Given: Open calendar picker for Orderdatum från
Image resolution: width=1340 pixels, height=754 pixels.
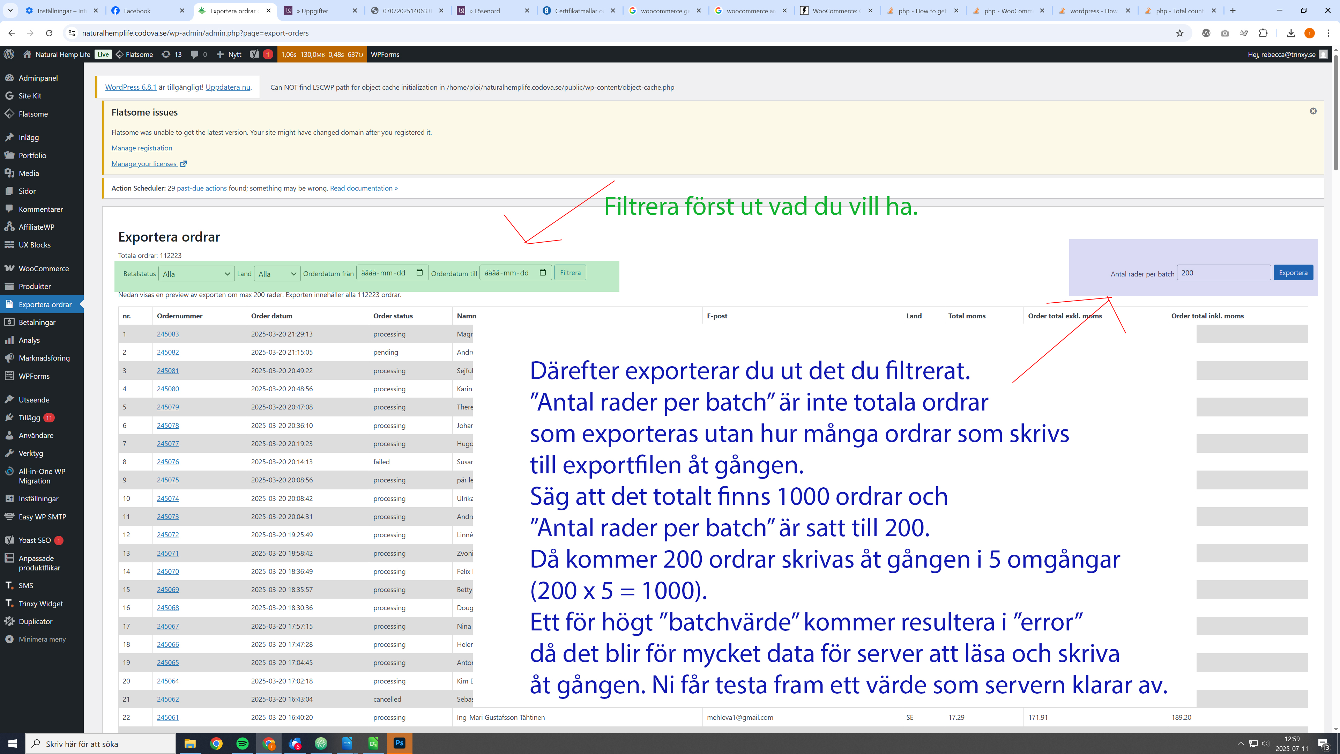Looking at the screenshot, I should 420,273.
